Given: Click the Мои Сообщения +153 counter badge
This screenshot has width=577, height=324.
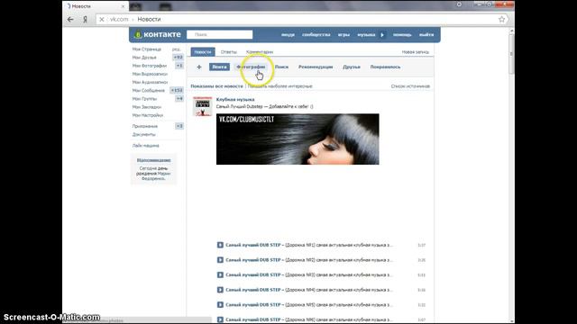Looking at the screenshot, I should click(177, 90).
